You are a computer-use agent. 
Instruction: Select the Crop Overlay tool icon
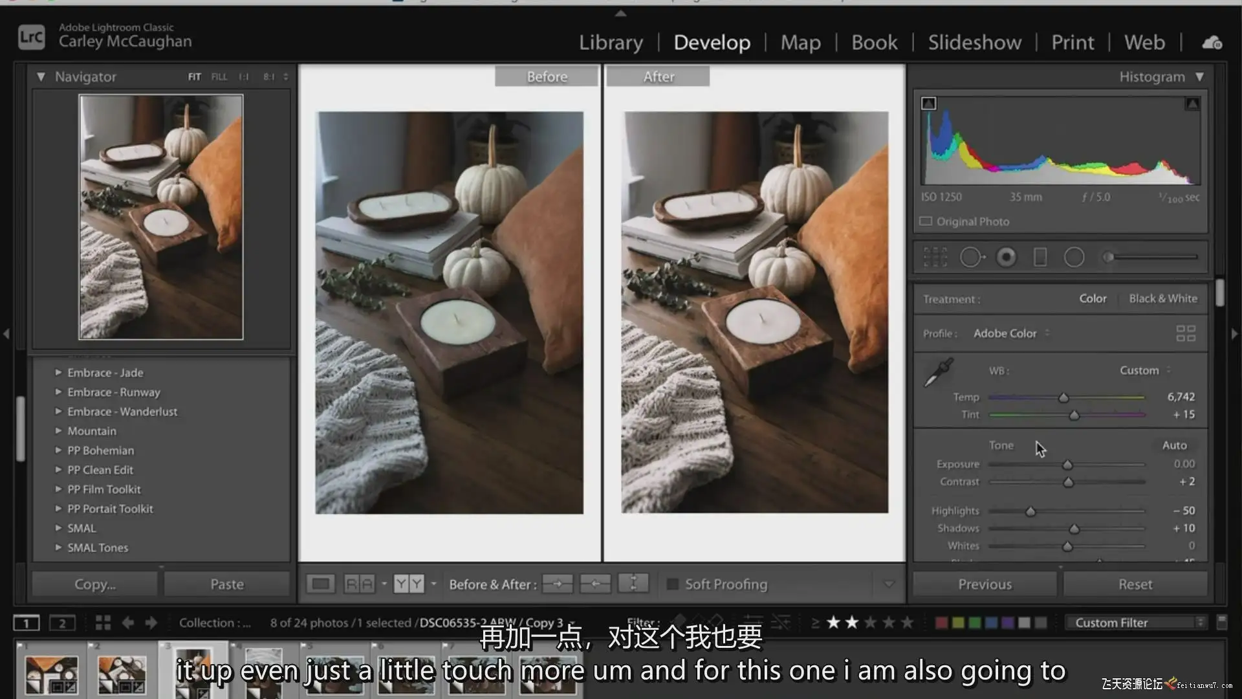click(935, 257)
